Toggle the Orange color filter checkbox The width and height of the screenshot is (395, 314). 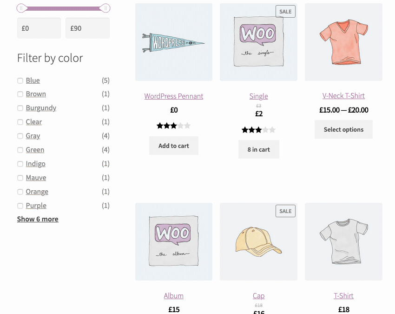(x=20, y=192)
